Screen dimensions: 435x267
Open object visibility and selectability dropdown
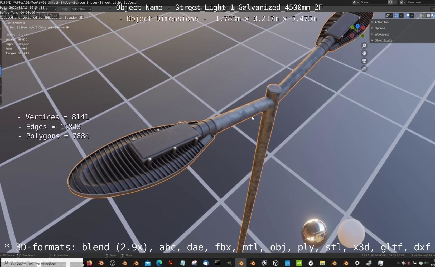389,16
